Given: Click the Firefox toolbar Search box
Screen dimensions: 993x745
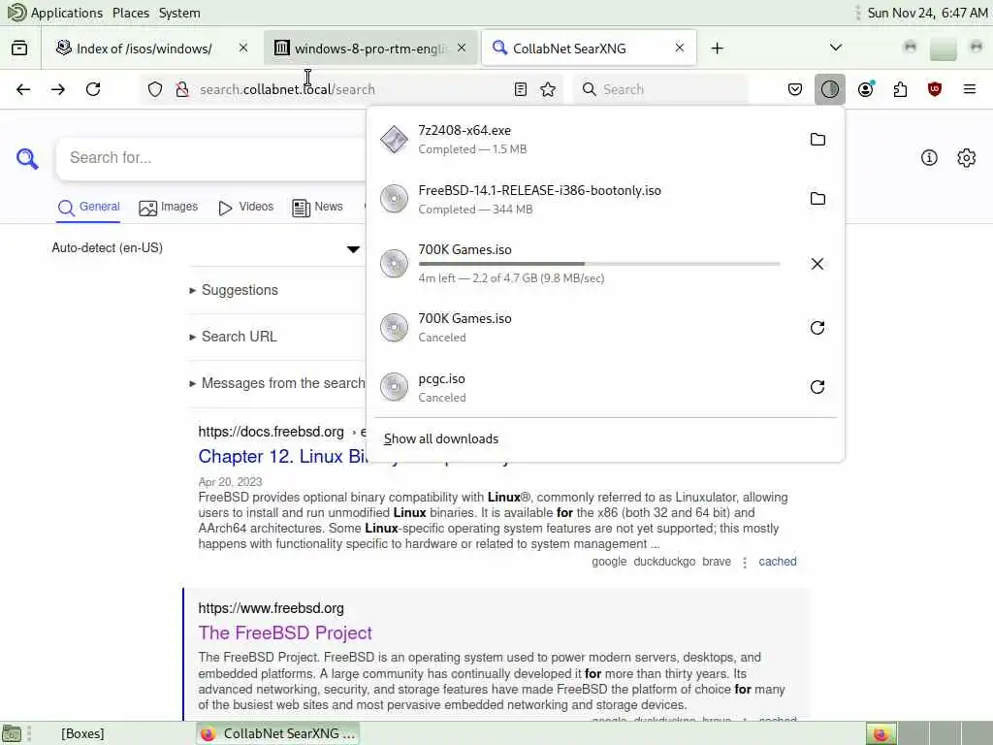Looking at the screenshot, I should pos(660,89).
